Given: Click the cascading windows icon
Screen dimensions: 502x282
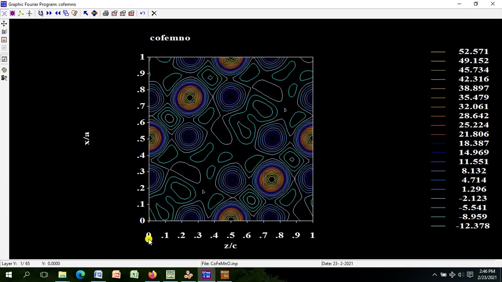Looking at the screenshot, I should pos(66,13).
